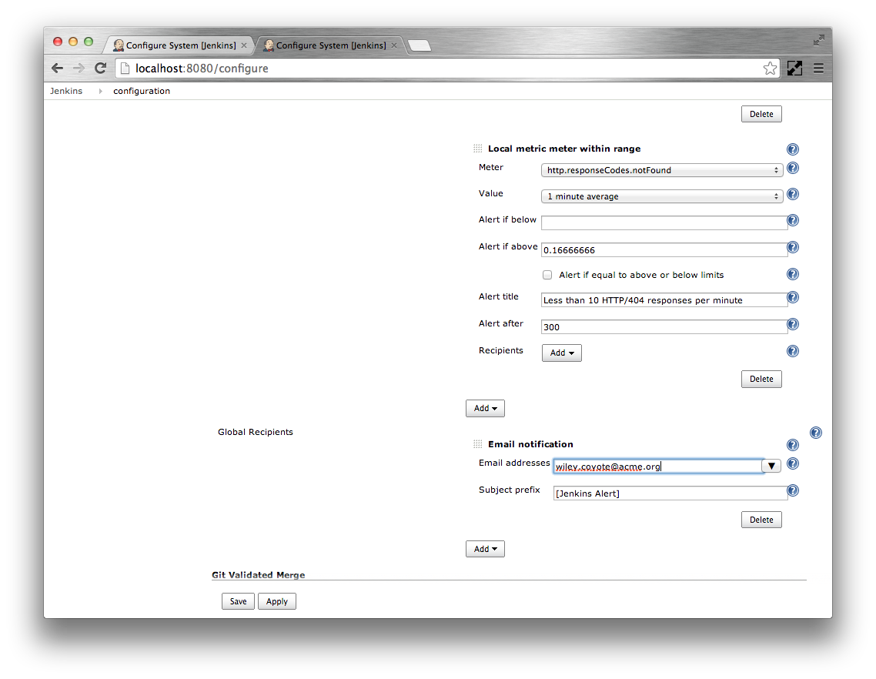Screen dimensions: 876x679
Task: Close the first Configure System tab
Action: (x=243, y=45)
